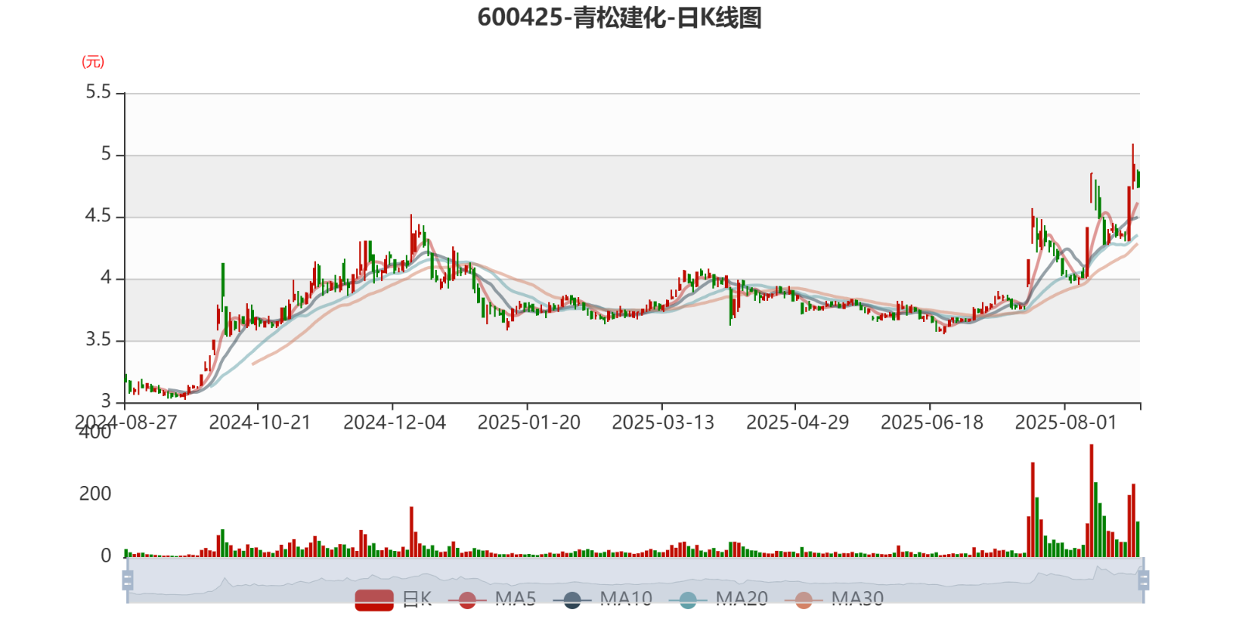The image size is (1239, 619).
Task: Toggle the MA5 line in the legend
Action: pos(492,600)
